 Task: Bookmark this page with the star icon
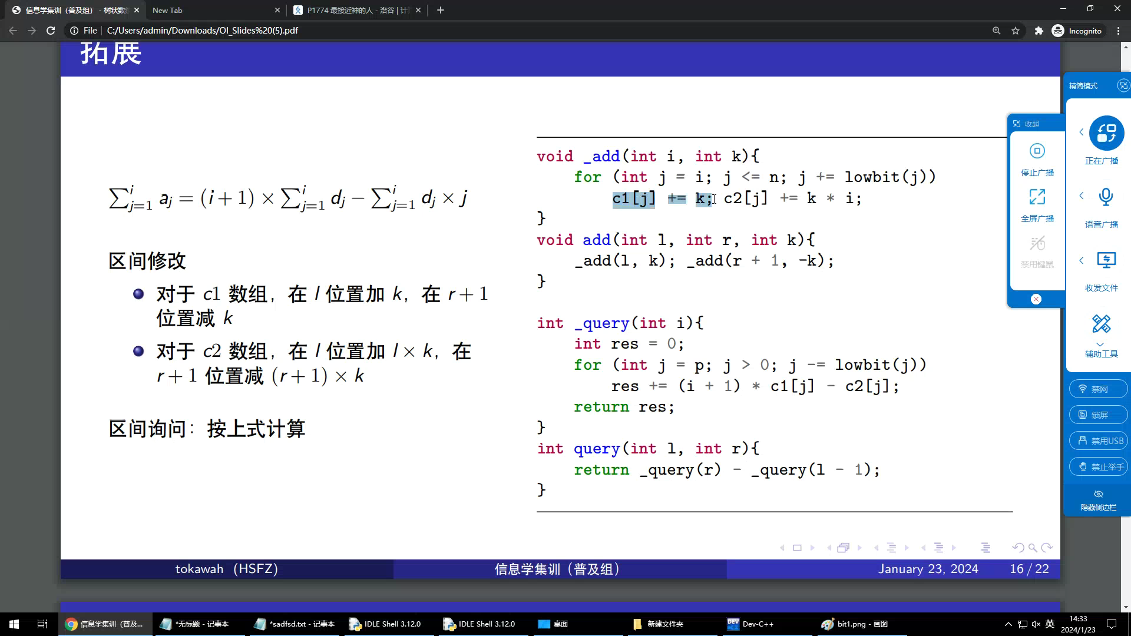(x=1016, y=31)
